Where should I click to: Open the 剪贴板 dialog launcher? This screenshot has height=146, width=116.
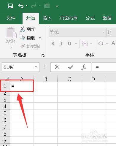(x=43, y=55)
